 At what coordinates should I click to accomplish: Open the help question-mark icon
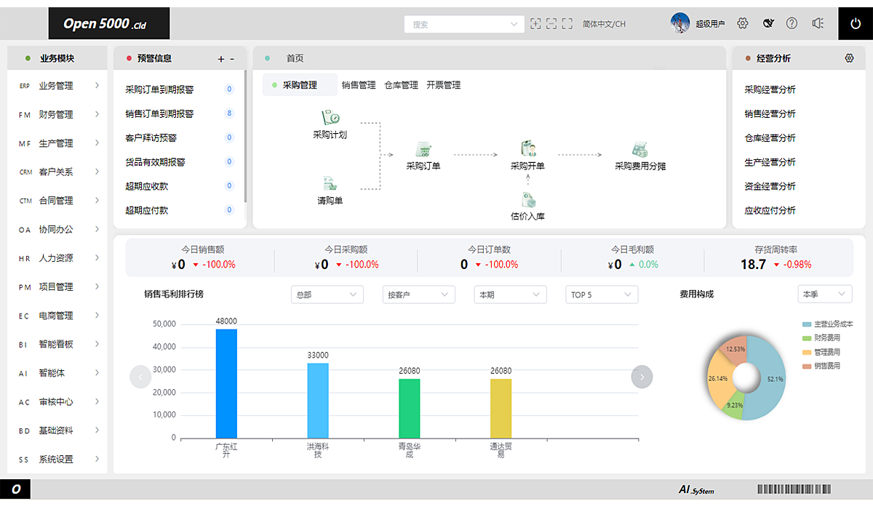pyautogui.click(x=792, y=23)
